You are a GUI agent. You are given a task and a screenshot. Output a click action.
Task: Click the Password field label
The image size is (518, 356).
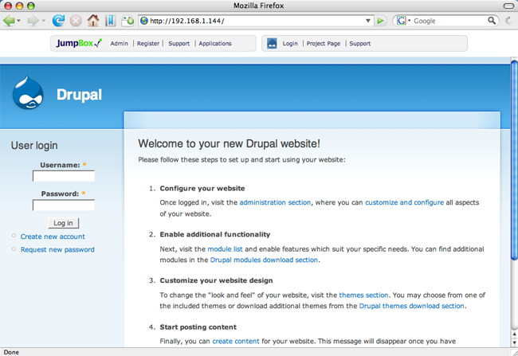60,194
